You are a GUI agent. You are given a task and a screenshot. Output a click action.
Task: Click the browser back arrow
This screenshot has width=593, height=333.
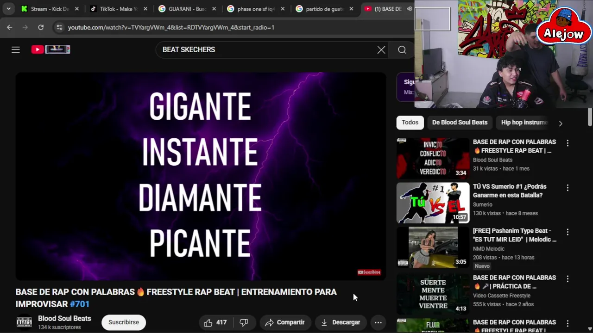tap(10, 27)
